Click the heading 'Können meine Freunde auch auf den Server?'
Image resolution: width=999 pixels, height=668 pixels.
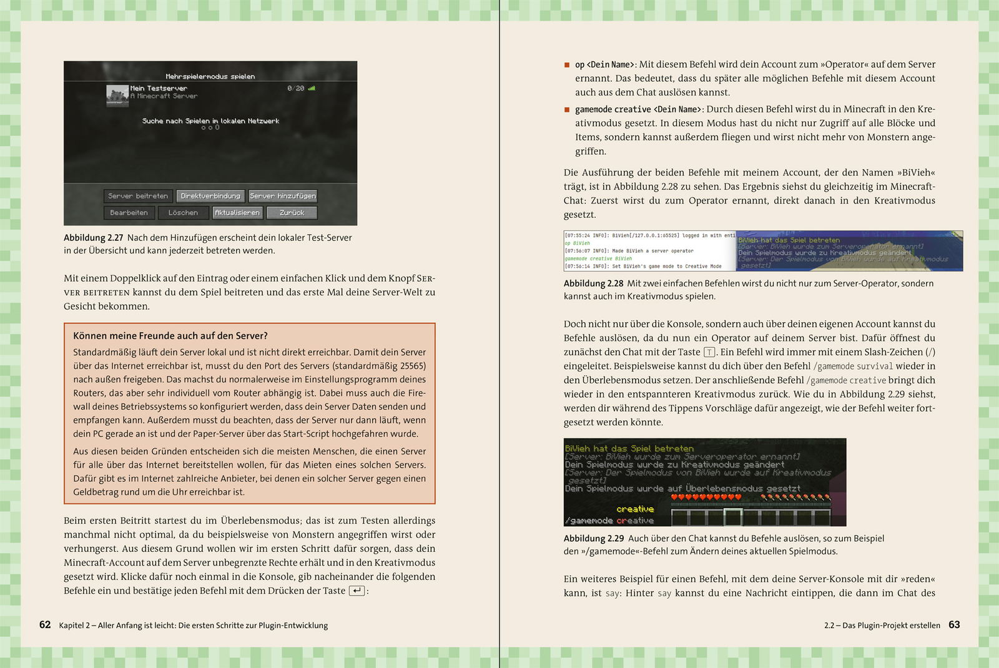[170, 336]
